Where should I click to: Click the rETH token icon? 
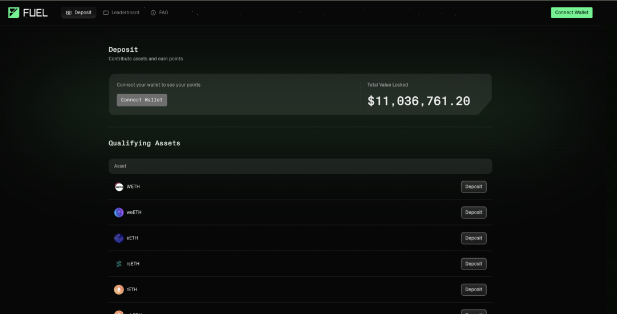coord(119,289)
